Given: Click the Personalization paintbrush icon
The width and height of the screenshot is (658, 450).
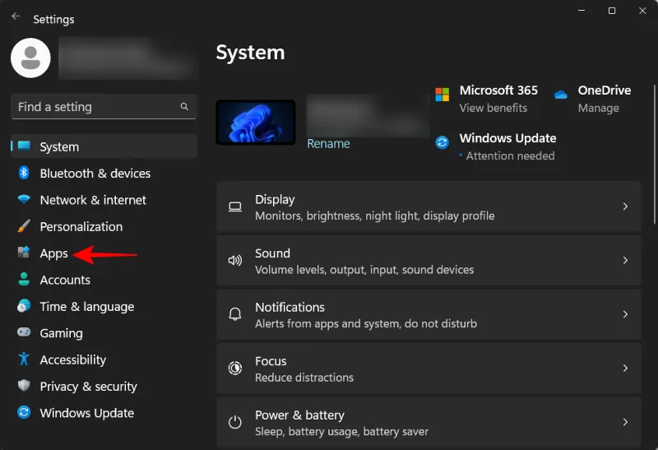Looking at the screenshot, I should [x=24, y=226].
